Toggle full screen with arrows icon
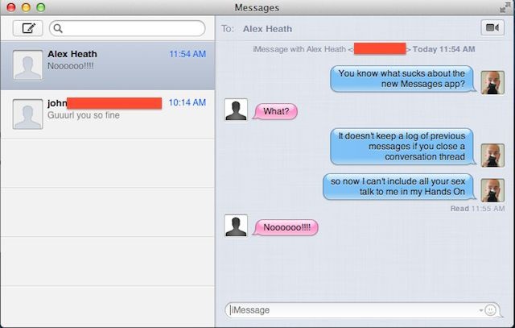This screenshot has width=515, height=328. coord(505,7)
